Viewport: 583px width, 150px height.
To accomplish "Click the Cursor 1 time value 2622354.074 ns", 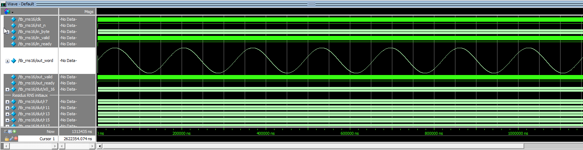I will [77, 139].
